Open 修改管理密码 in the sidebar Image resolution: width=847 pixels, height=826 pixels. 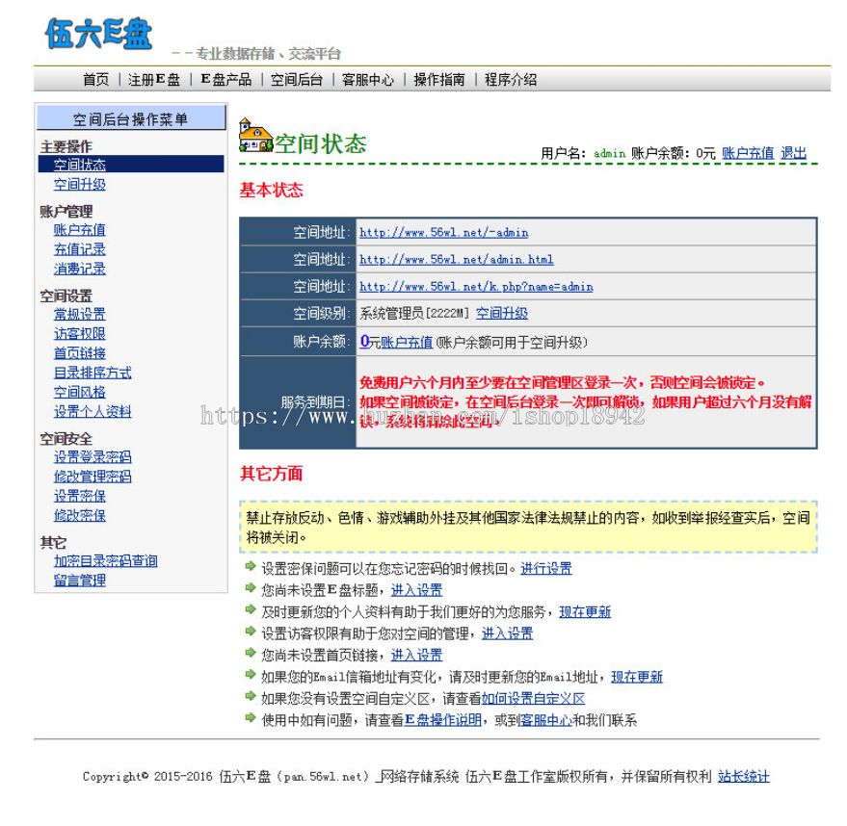click(x=93, y=477)
